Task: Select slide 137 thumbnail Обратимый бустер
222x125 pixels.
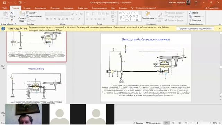Action: coord(36,84)
